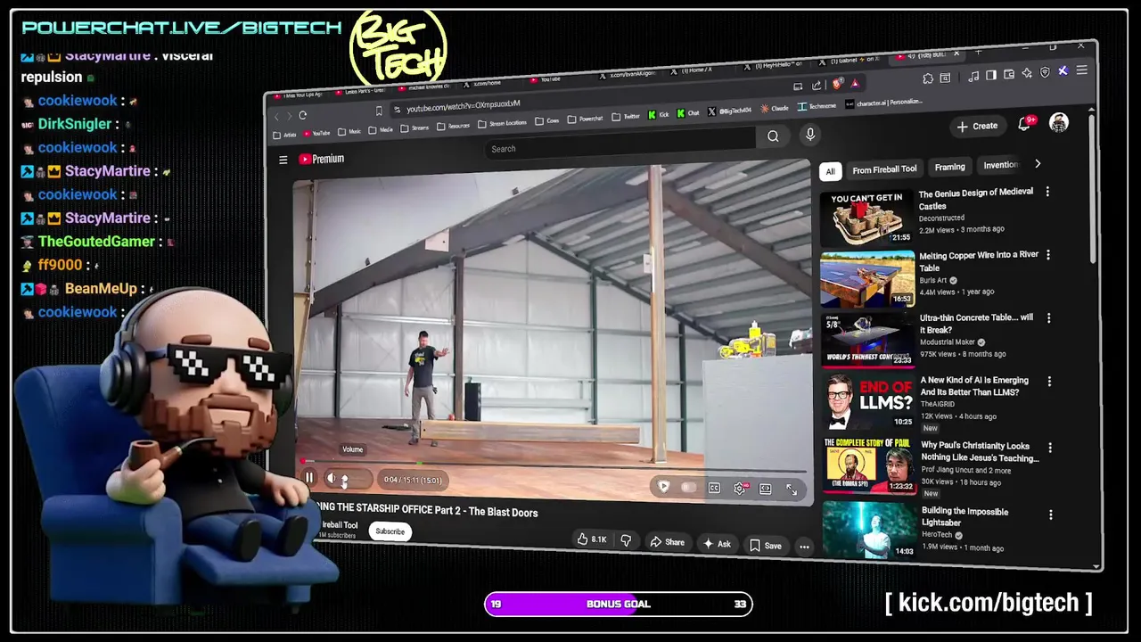Screen dimensions: 1141x642
Task: Open options for Ultra-thin Concrete Table video
Action: pos(1048,318)
